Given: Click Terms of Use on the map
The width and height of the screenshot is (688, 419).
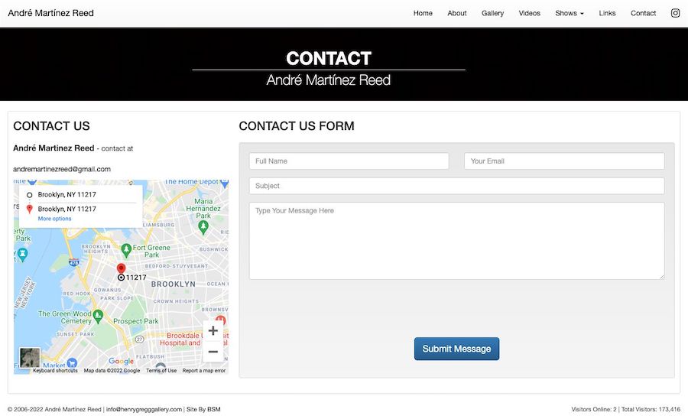Looking at the screenshot, I should (161, 371).
